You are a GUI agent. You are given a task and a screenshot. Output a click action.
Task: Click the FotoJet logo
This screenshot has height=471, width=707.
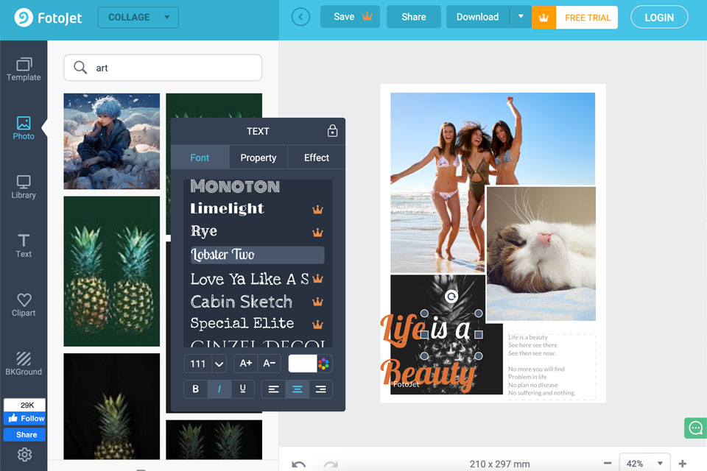tap(49, 18)
